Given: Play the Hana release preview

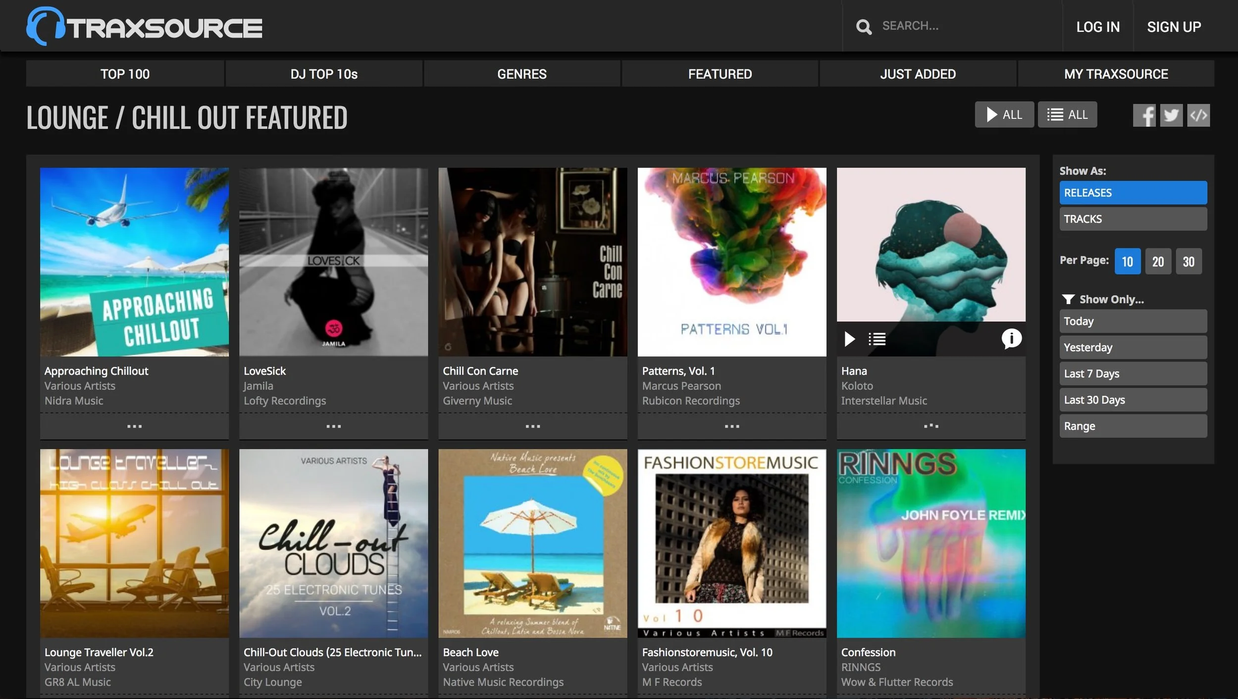Looking at the screenshot, I should point(850,339).
